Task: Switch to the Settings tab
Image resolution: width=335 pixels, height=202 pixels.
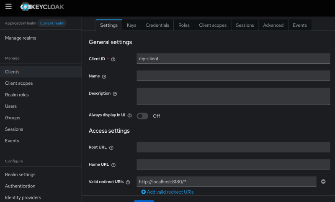Action: coord(109,25)
